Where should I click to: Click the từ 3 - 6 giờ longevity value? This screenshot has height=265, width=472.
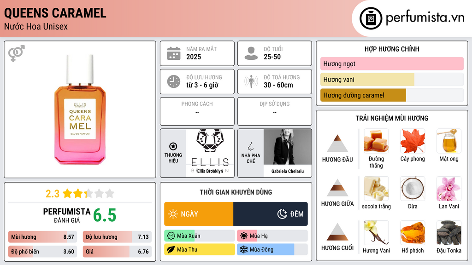(x=202, y=85)
